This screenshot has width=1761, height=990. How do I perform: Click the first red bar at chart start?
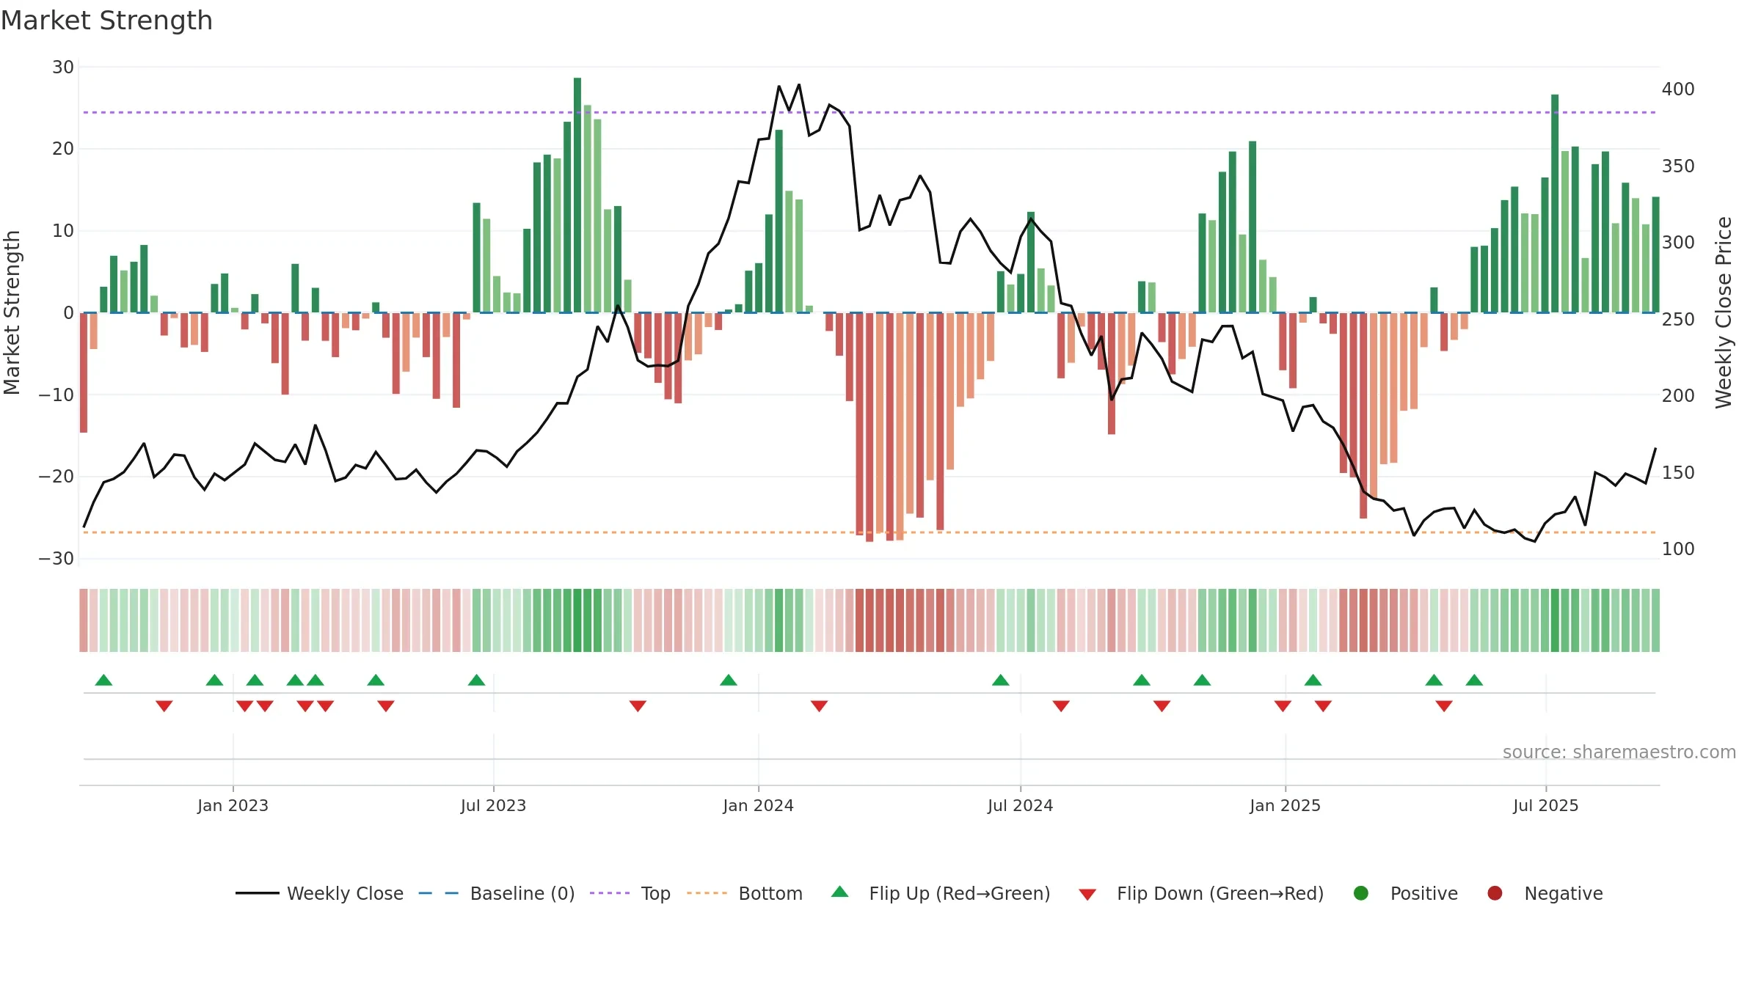[84, 373]
